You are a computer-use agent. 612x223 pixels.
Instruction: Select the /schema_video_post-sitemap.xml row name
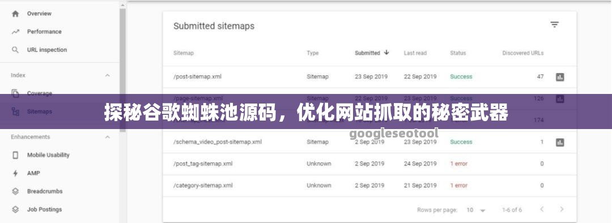point(218,142)
